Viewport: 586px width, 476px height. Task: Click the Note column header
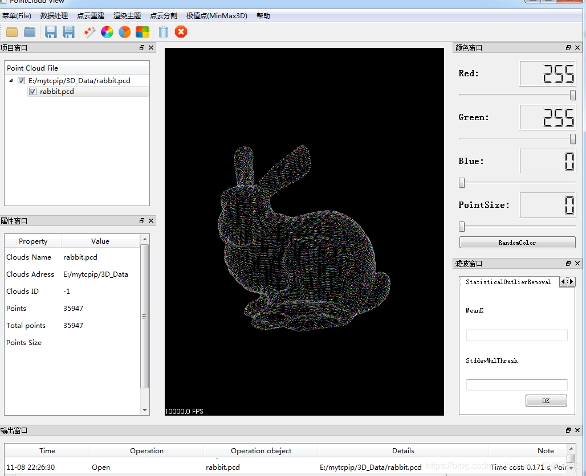546,450
